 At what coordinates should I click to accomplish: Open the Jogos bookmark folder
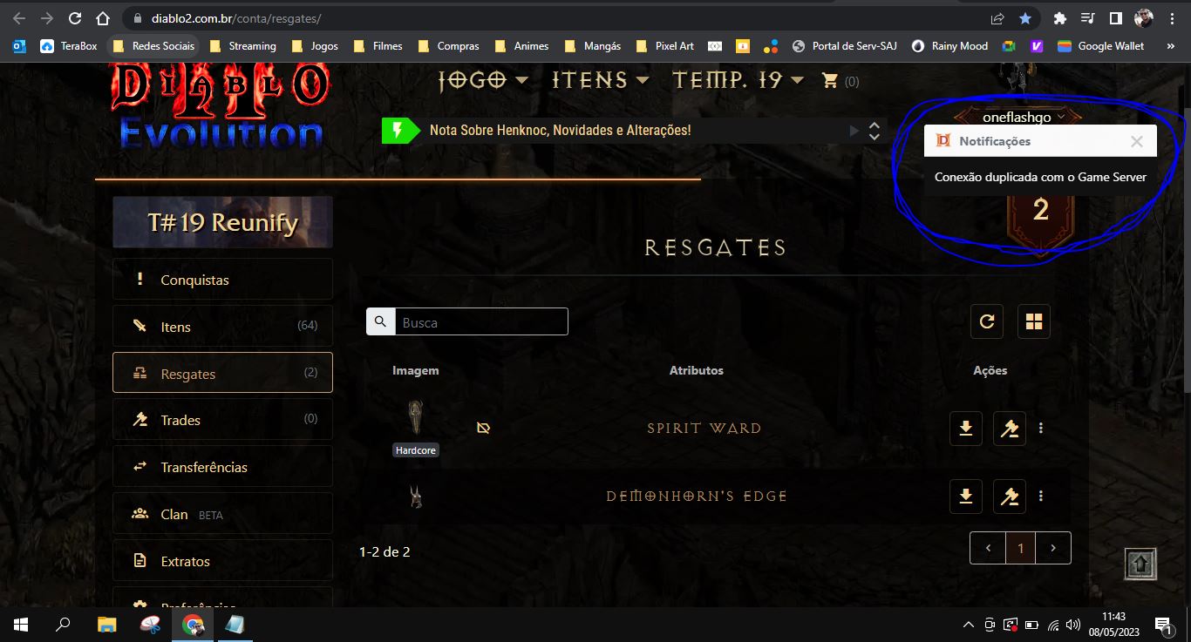315,46
